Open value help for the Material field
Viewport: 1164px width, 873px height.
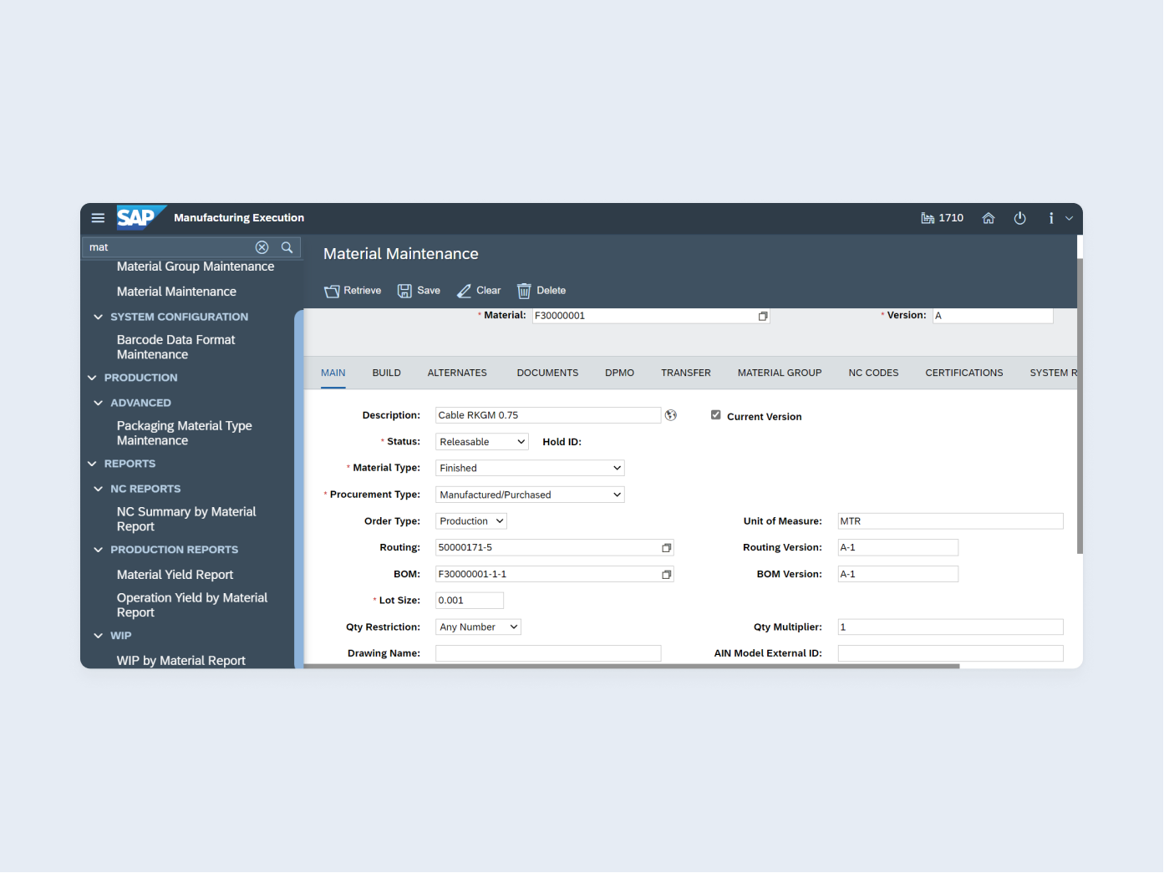(x=762, y=316)
